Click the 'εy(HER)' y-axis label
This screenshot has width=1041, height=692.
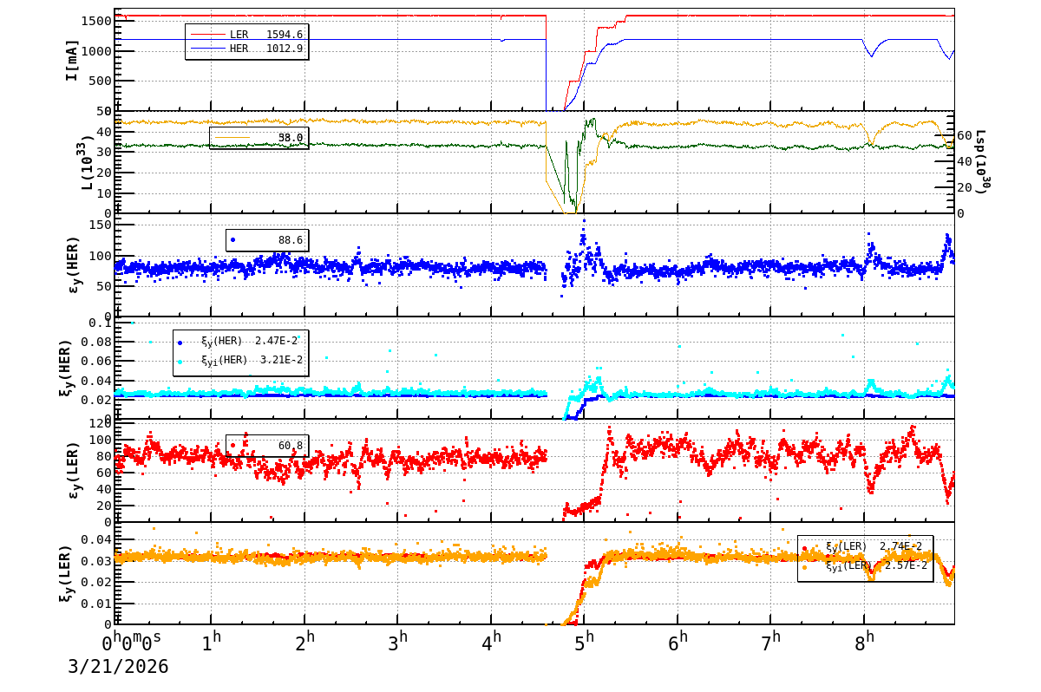pos(74,264)
